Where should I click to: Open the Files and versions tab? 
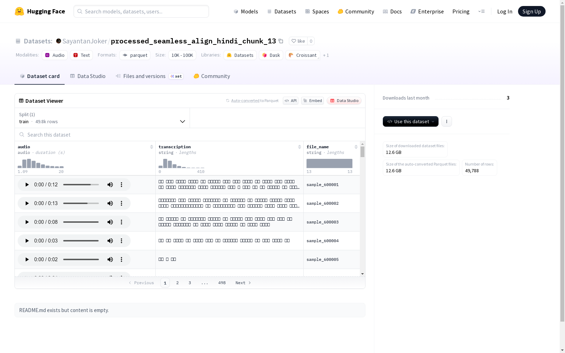click(x=149, y=76)
